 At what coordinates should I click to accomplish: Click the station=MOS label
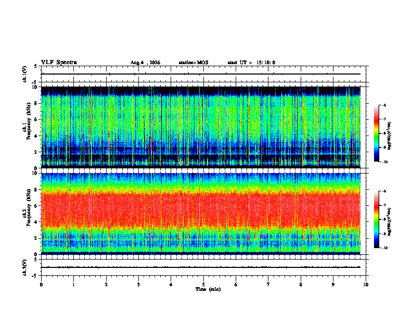pos(194,63)
